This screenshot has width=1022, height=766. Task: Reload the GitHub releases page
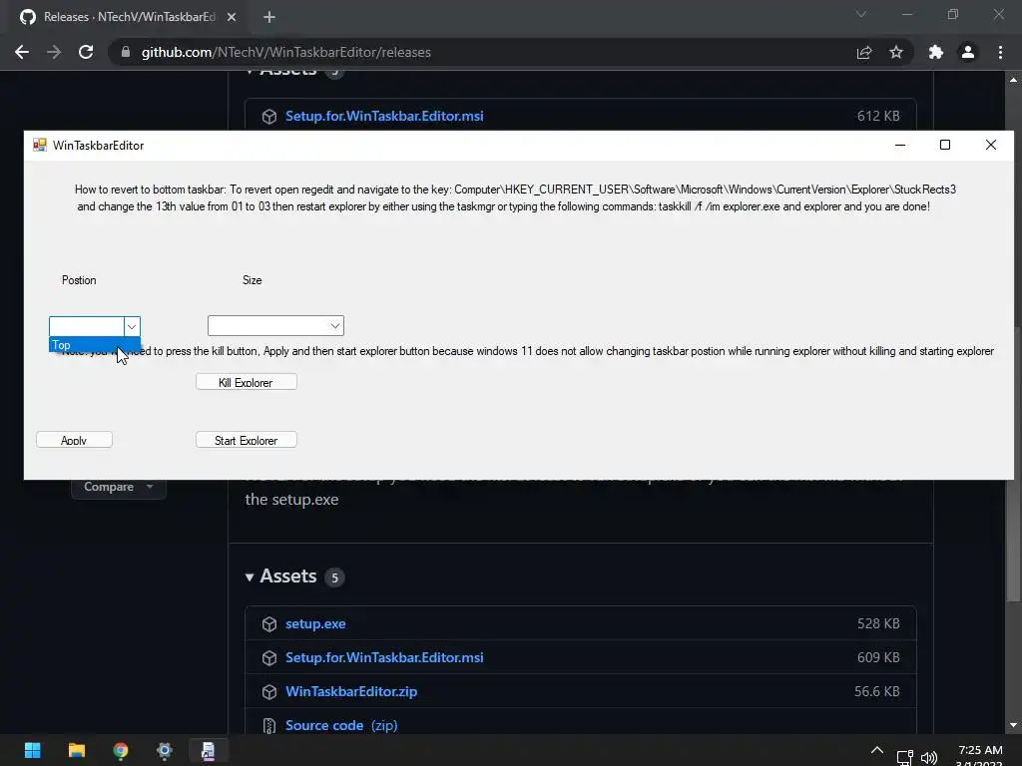pyautogui.click(x=86, y=52)
